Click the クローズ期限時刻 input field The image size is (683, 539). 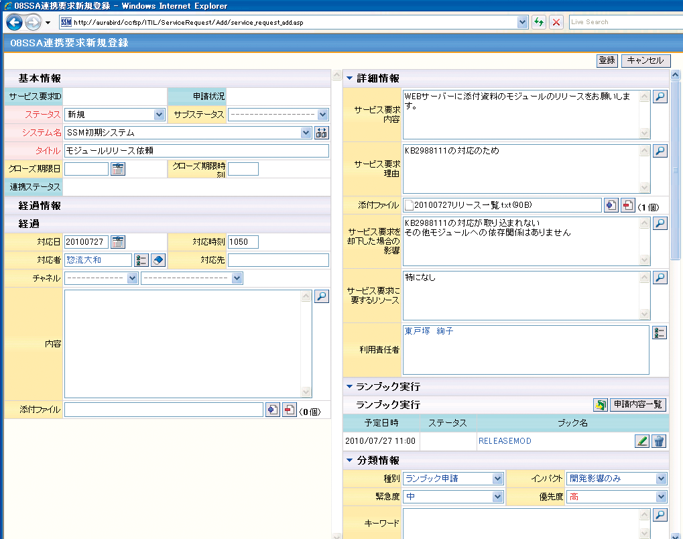(x=243, y=169)
